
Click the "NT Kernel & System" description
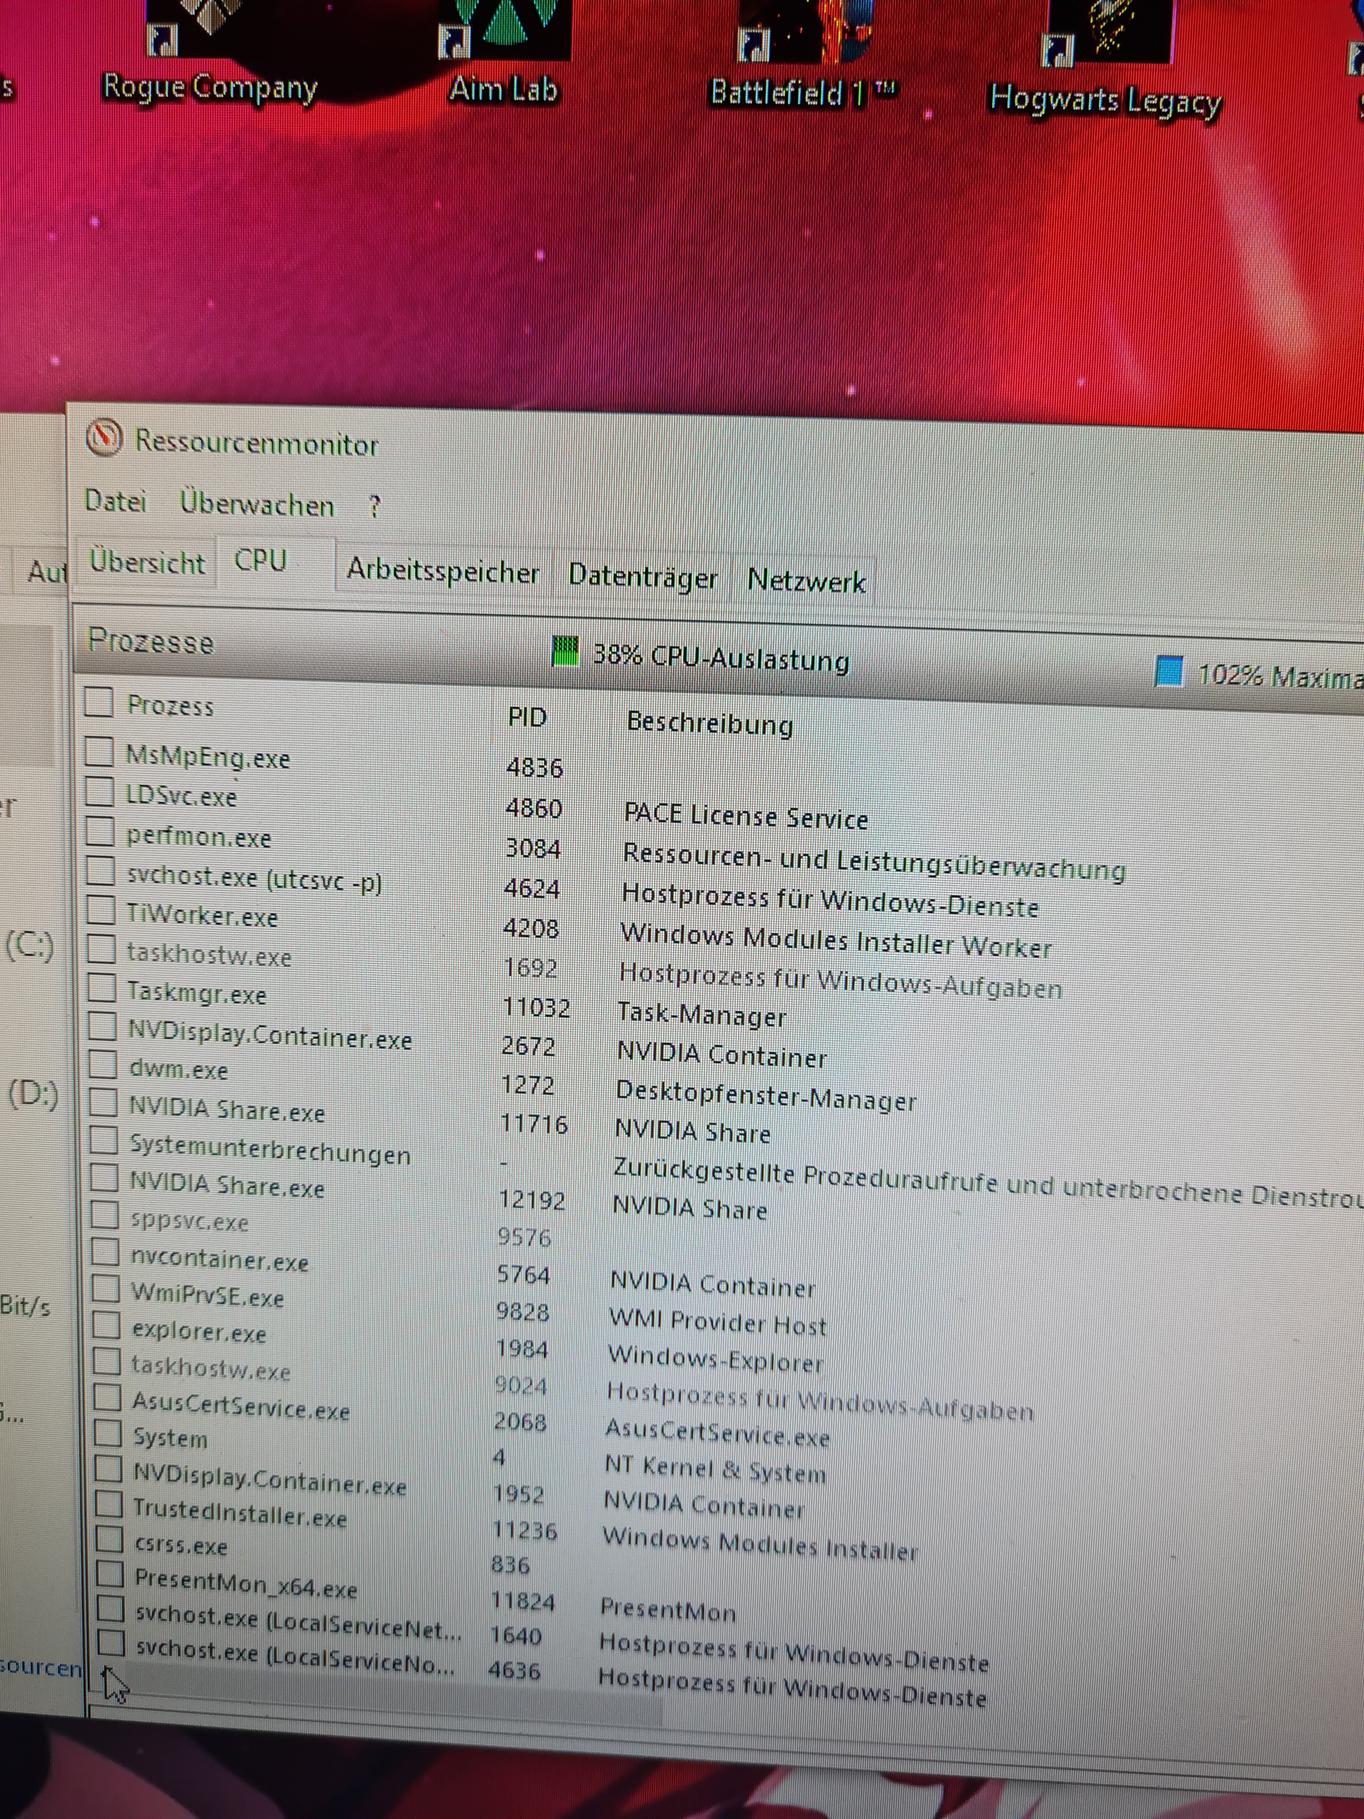coord(715,1470)
